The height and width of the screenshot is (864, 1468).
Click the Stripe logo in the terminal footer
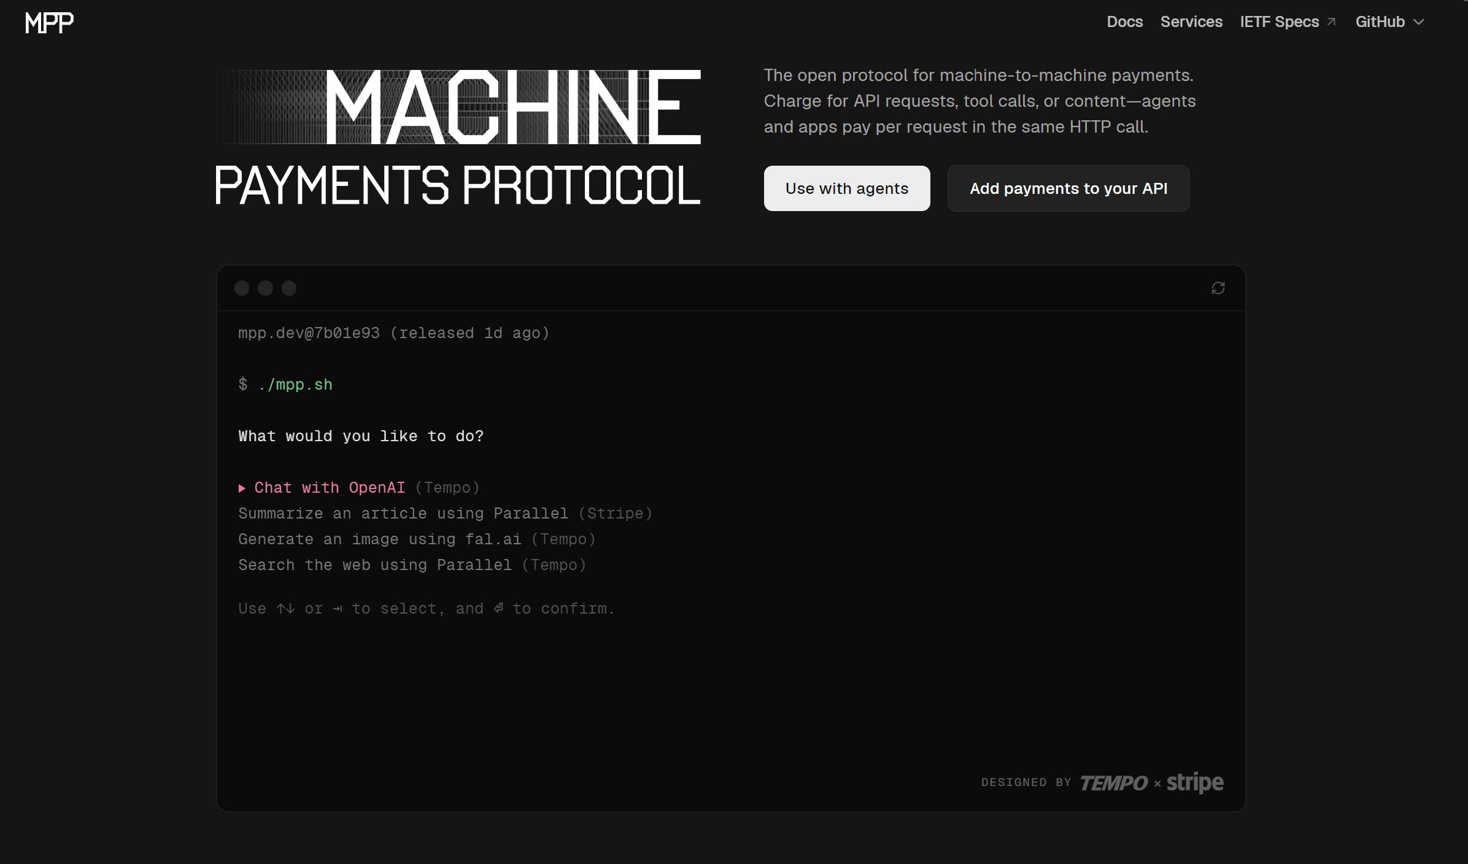(x=1193, y=783)
